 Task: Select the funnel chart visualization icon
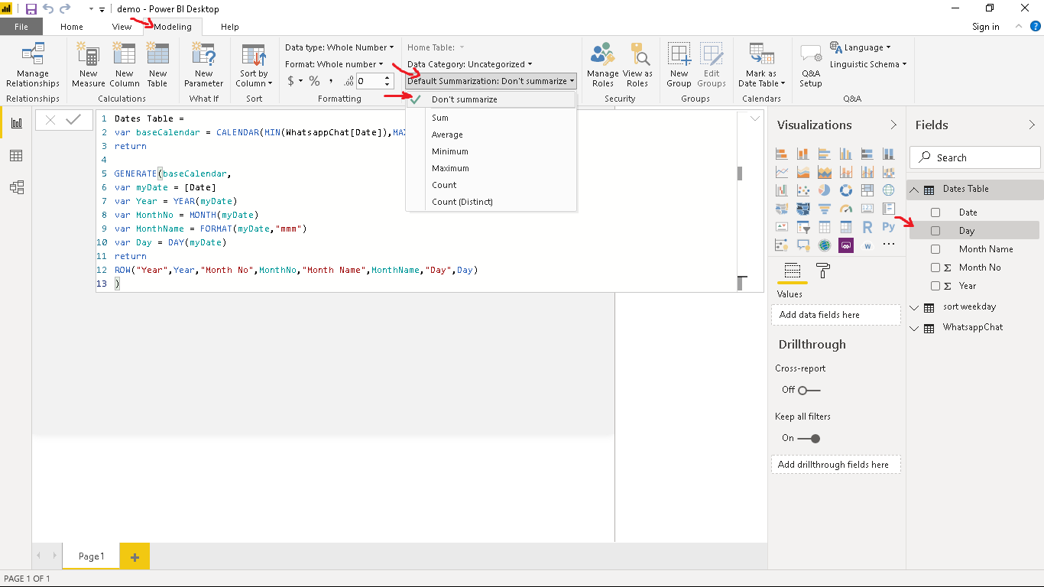coord(824,208)
